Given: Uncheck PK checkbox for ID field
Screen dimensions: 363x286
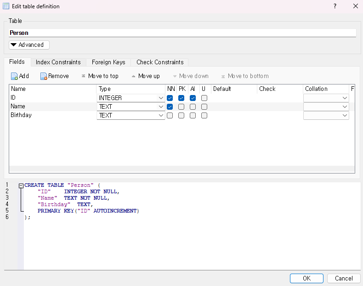Looking at the screenshot, I should (x=181, y=98).
